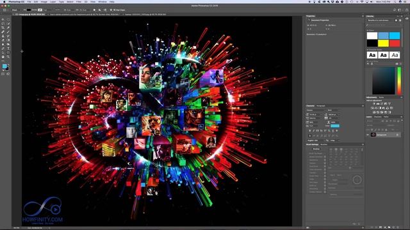This screenshot has height=230, width=410.
Task: Select the Horizontal Type tool
Action: (8, 49)
